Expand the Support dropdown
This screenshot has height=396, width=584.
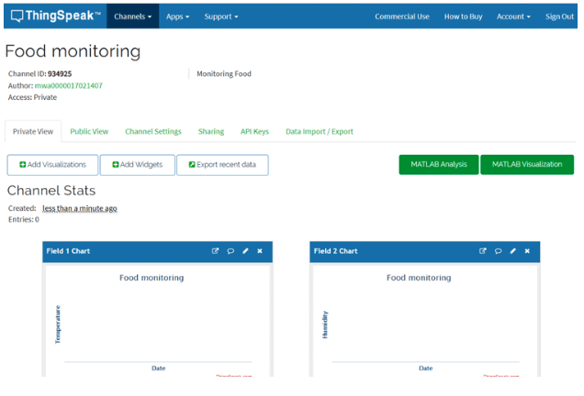point(220,16)
